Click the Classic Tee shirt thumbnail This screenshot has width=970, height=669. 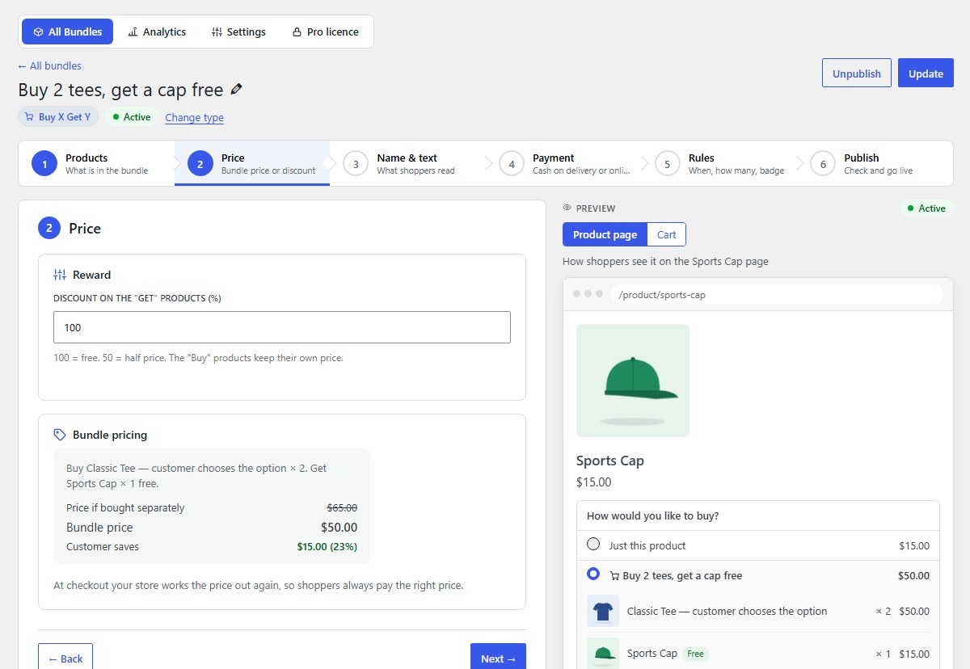603,612
